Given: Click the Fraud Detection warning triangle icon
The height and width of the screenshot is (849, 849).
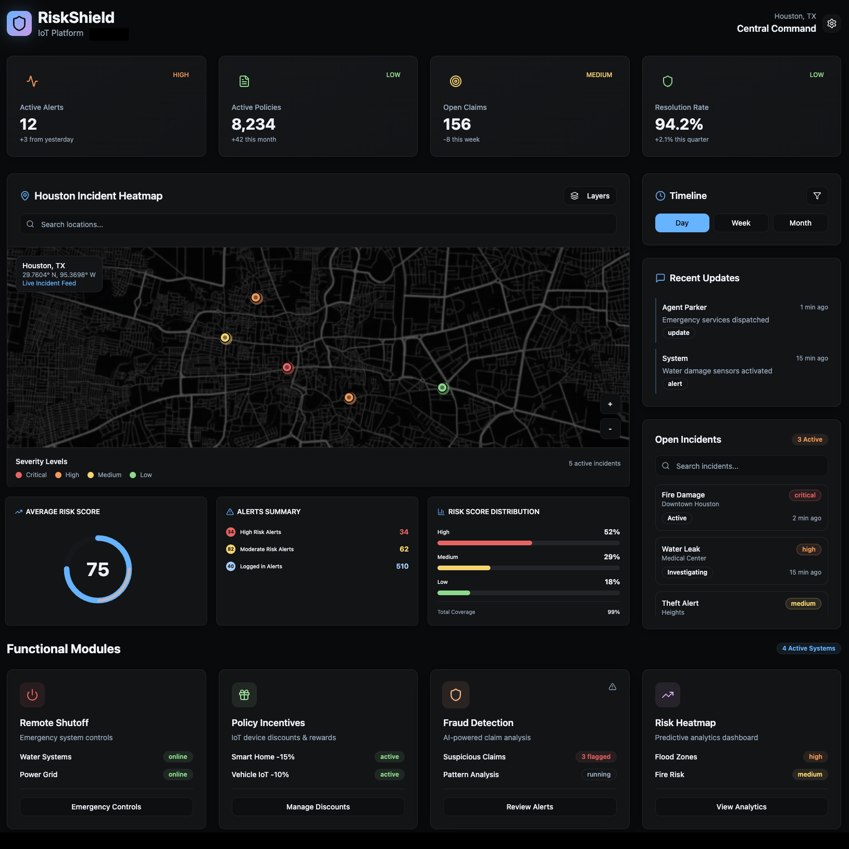Looking at the screenshot, I should pyautogui.click(x=612, y=687).
